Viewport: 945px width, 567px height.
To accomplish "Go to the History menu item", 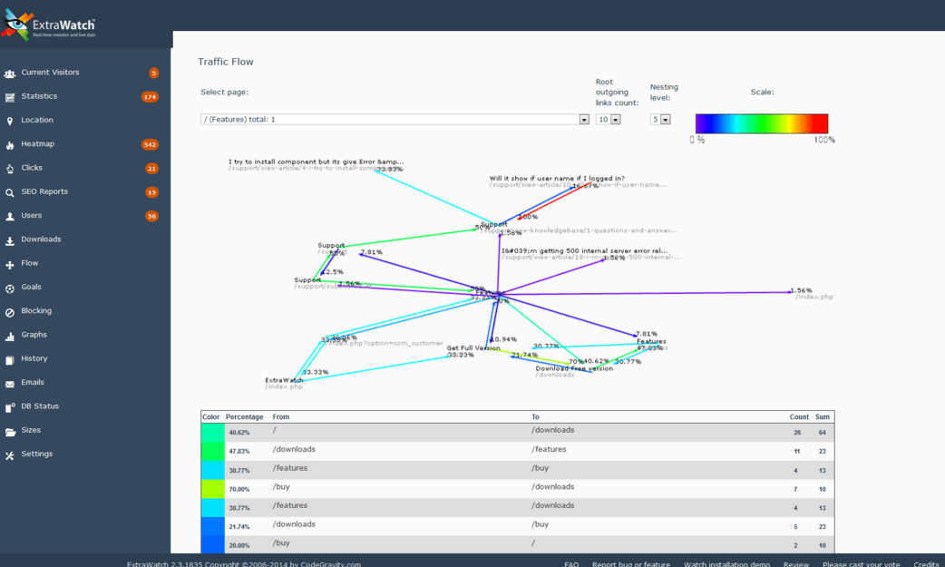I will click(34, 358).
